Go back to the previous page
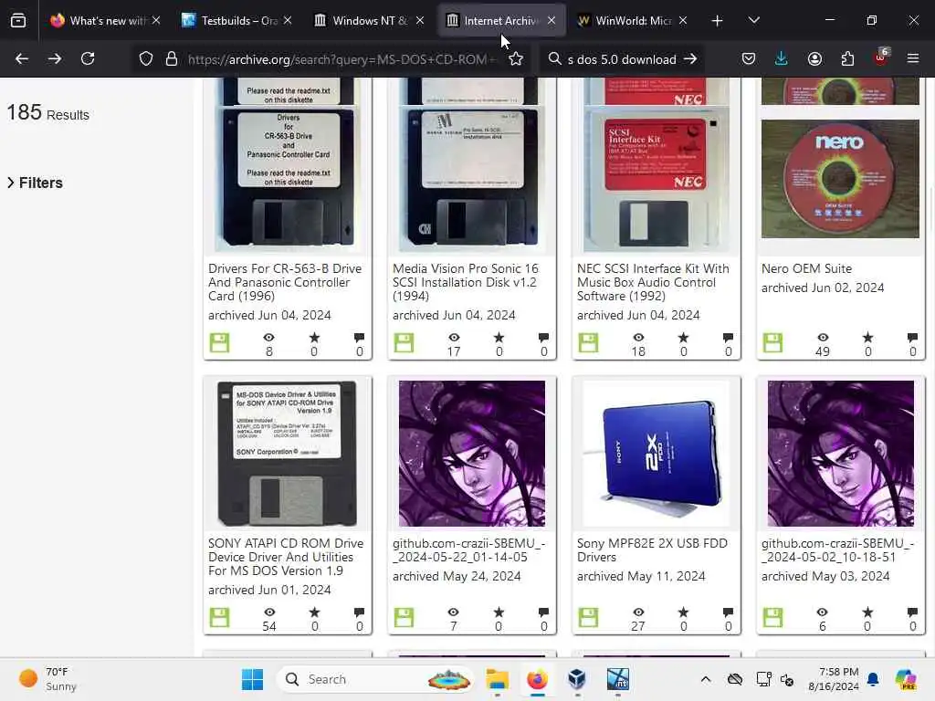The height and width of the screenshot is (701, 935). point(22,58)
